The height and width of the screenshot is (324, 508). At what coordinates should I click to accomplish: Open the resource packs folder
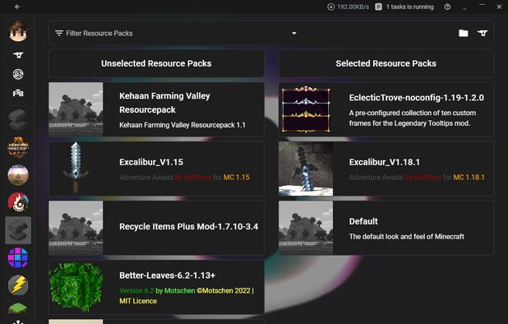click(464, 33)
